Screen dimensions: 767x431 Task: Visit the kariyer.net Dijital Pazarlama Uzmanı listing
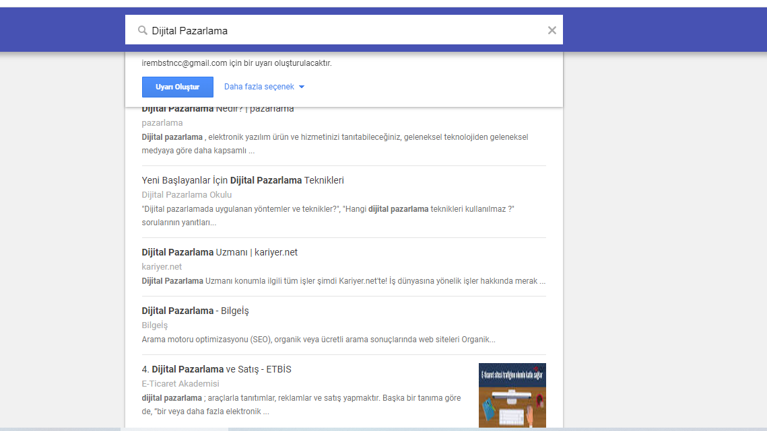point(220,251)
